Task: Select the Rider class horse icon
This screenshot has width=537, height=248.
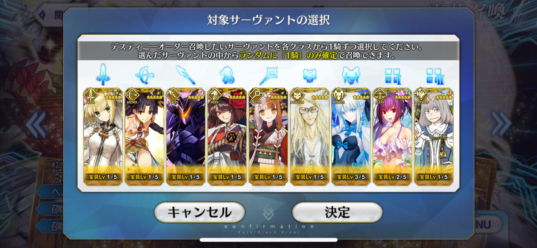Action: click(227, 75)
